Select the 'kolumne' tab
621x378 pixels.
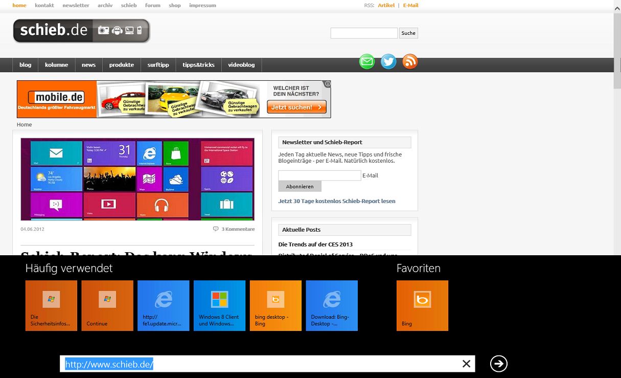56,65
